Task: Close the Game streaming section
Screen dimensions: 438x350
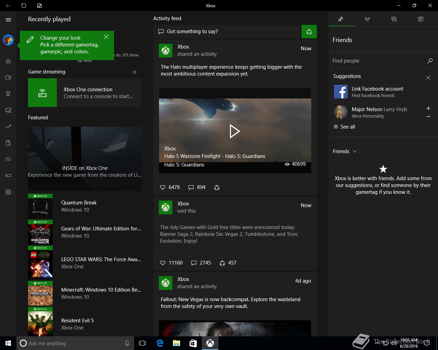Action: coord(134,72)
